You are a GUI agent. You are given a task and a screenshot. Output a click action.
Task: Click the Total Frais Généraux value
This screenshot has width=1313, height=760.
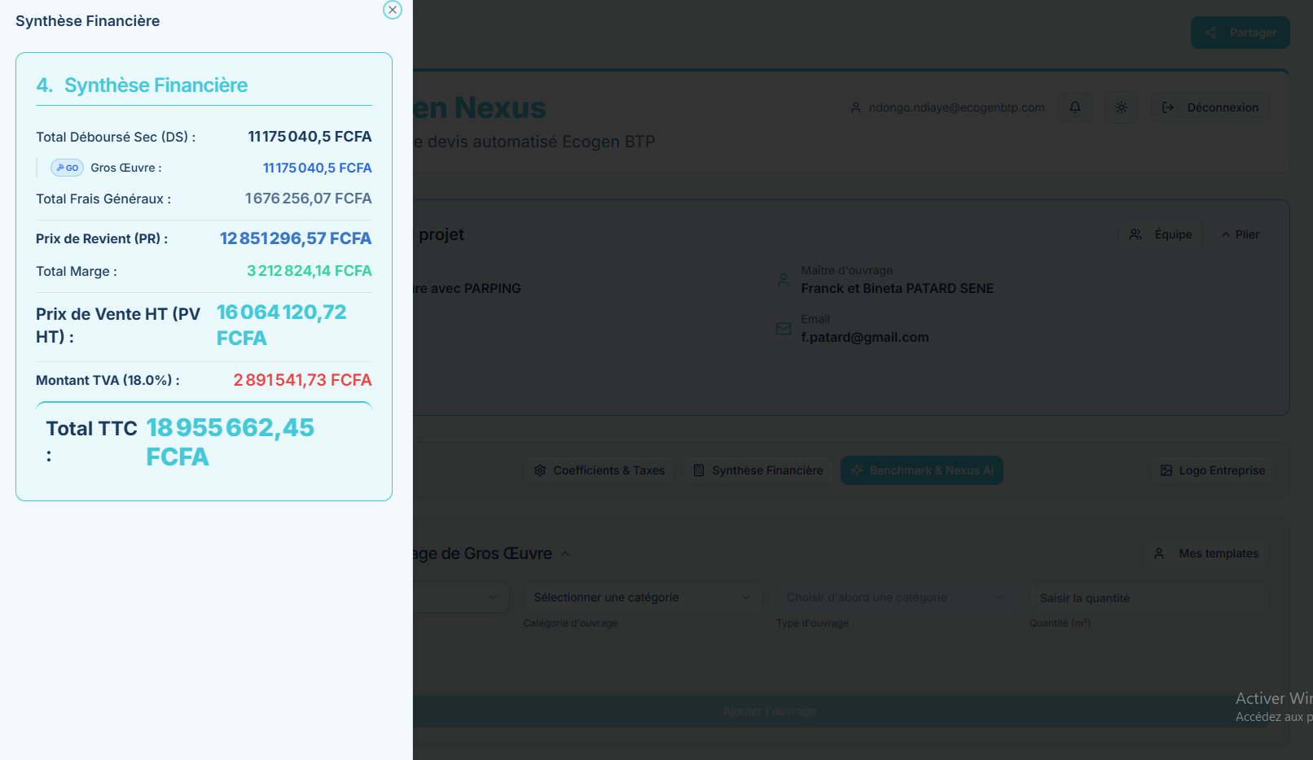[x=309, y=199]
